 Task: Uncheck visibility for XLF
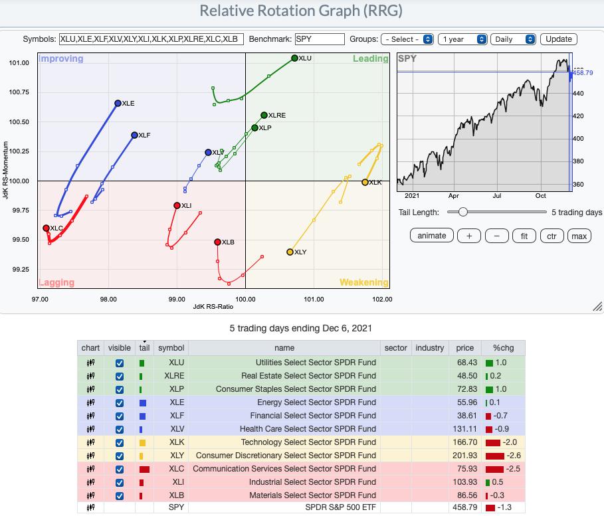click(120, 416)
